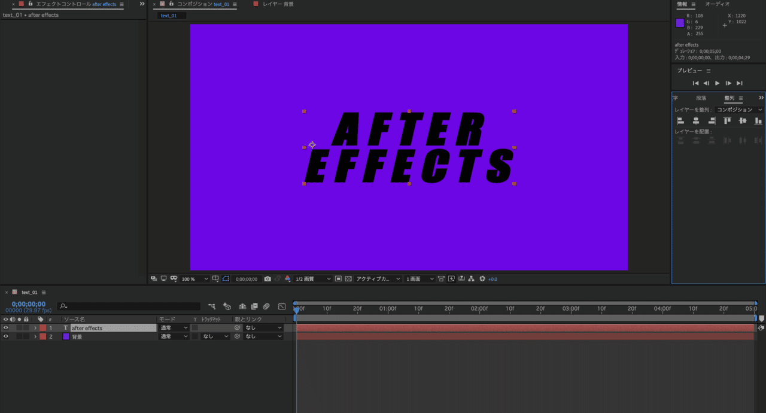The image size is (766, 413).
Task: Switch to the 段落 tab
Action: click(x=701, y=98)
